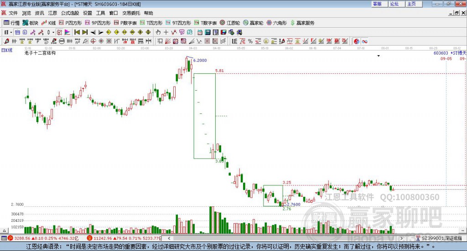Click the floppy disk save icon
The height and width of the screenshot is (251, 467).
point(223,32)
